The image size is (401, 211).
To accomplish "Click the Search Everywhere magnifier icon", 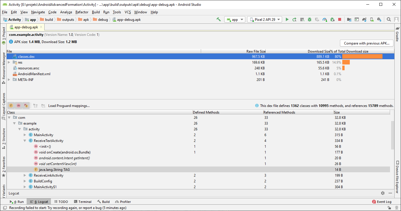I will (389, 19).
